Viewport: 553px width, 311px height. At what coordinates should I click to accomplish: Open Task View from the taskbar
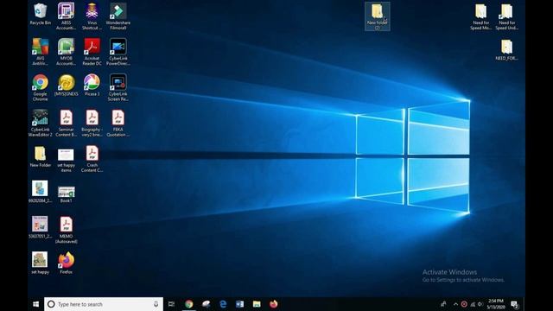coord(171,304)
